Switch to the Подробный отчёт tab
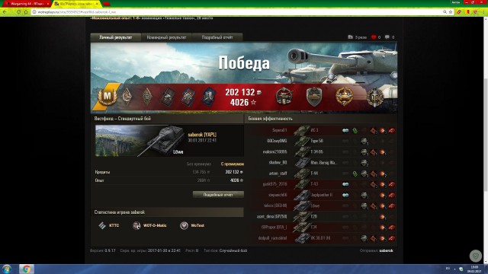The height and width of the screenshot is (274, 488). point(217,37)
